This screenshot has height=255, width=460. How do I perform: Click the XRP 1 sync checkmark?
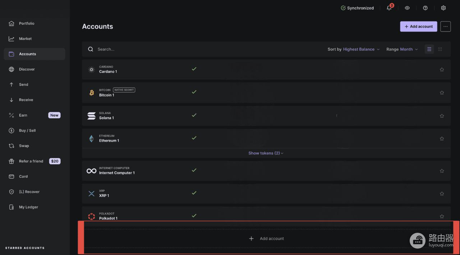point(194,193)
